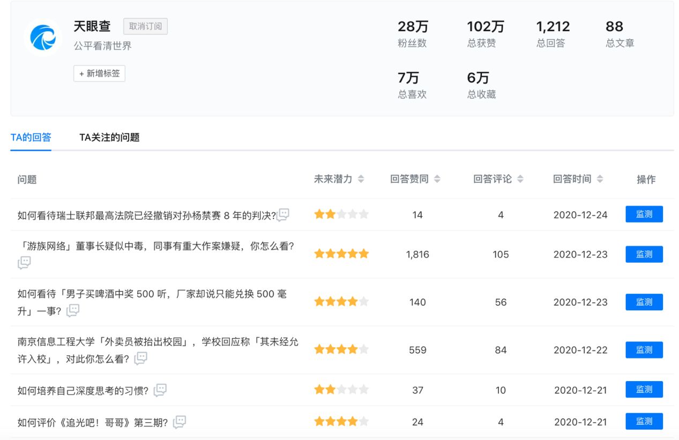
Task: Click 监测 for 追光吧哥哥 question
Action: tap(644, 421)
